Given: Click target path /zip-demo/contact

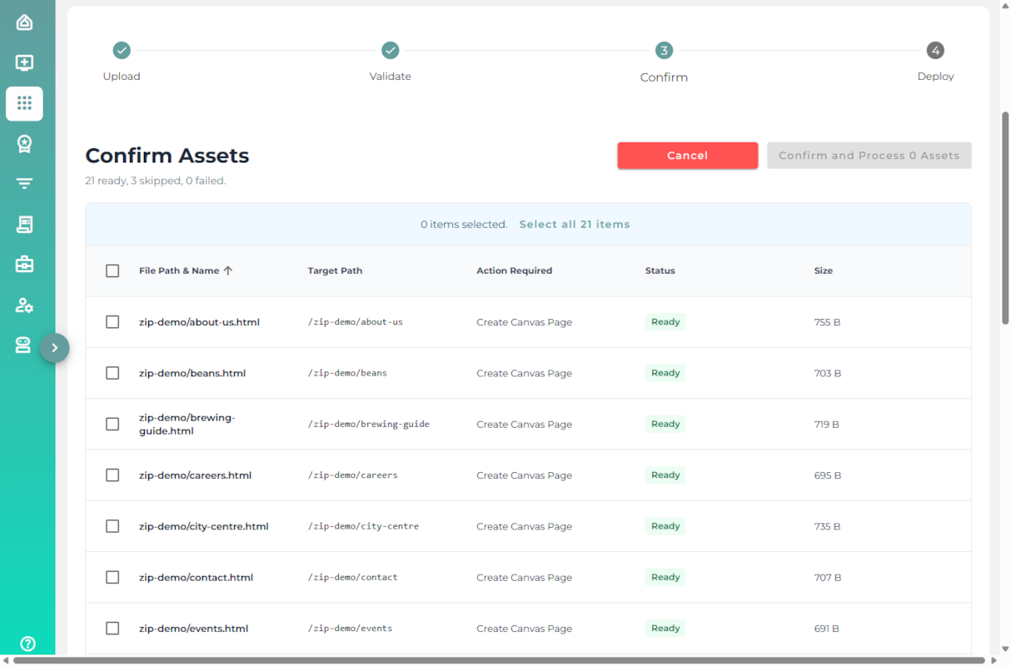Looking at the screenshot, I should point(353,578).
